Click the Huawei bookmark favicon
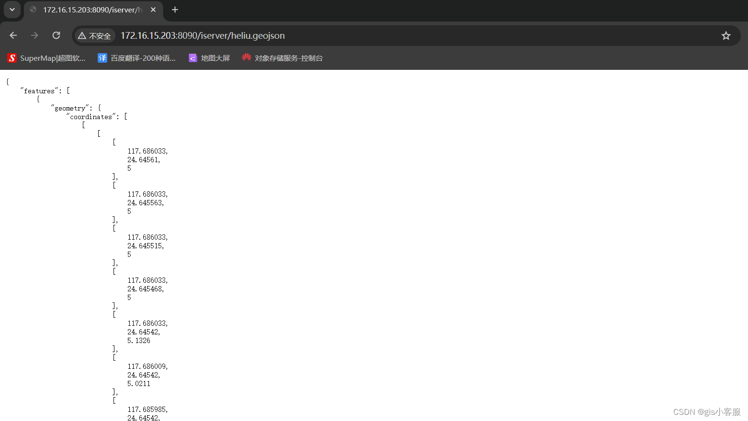Screen dimensions: 748x421 [x=246, y=57]
